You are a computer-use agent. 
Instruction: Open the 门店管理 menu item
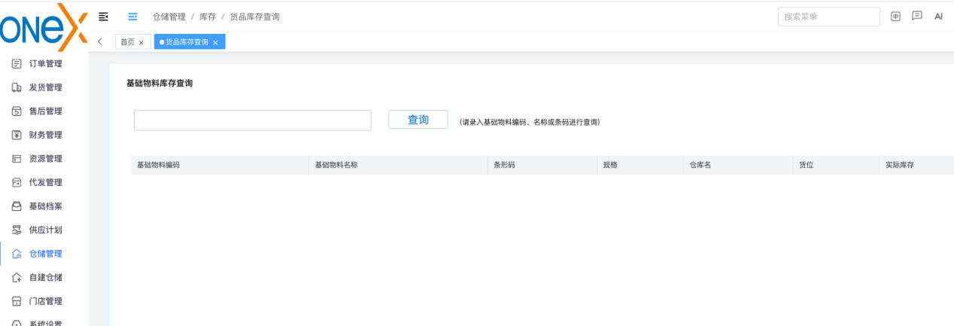(x=44, y=301)
